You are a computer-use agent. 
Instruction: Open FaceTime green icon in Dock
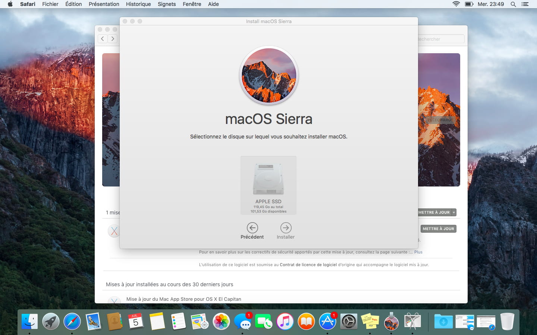point(264,321)
